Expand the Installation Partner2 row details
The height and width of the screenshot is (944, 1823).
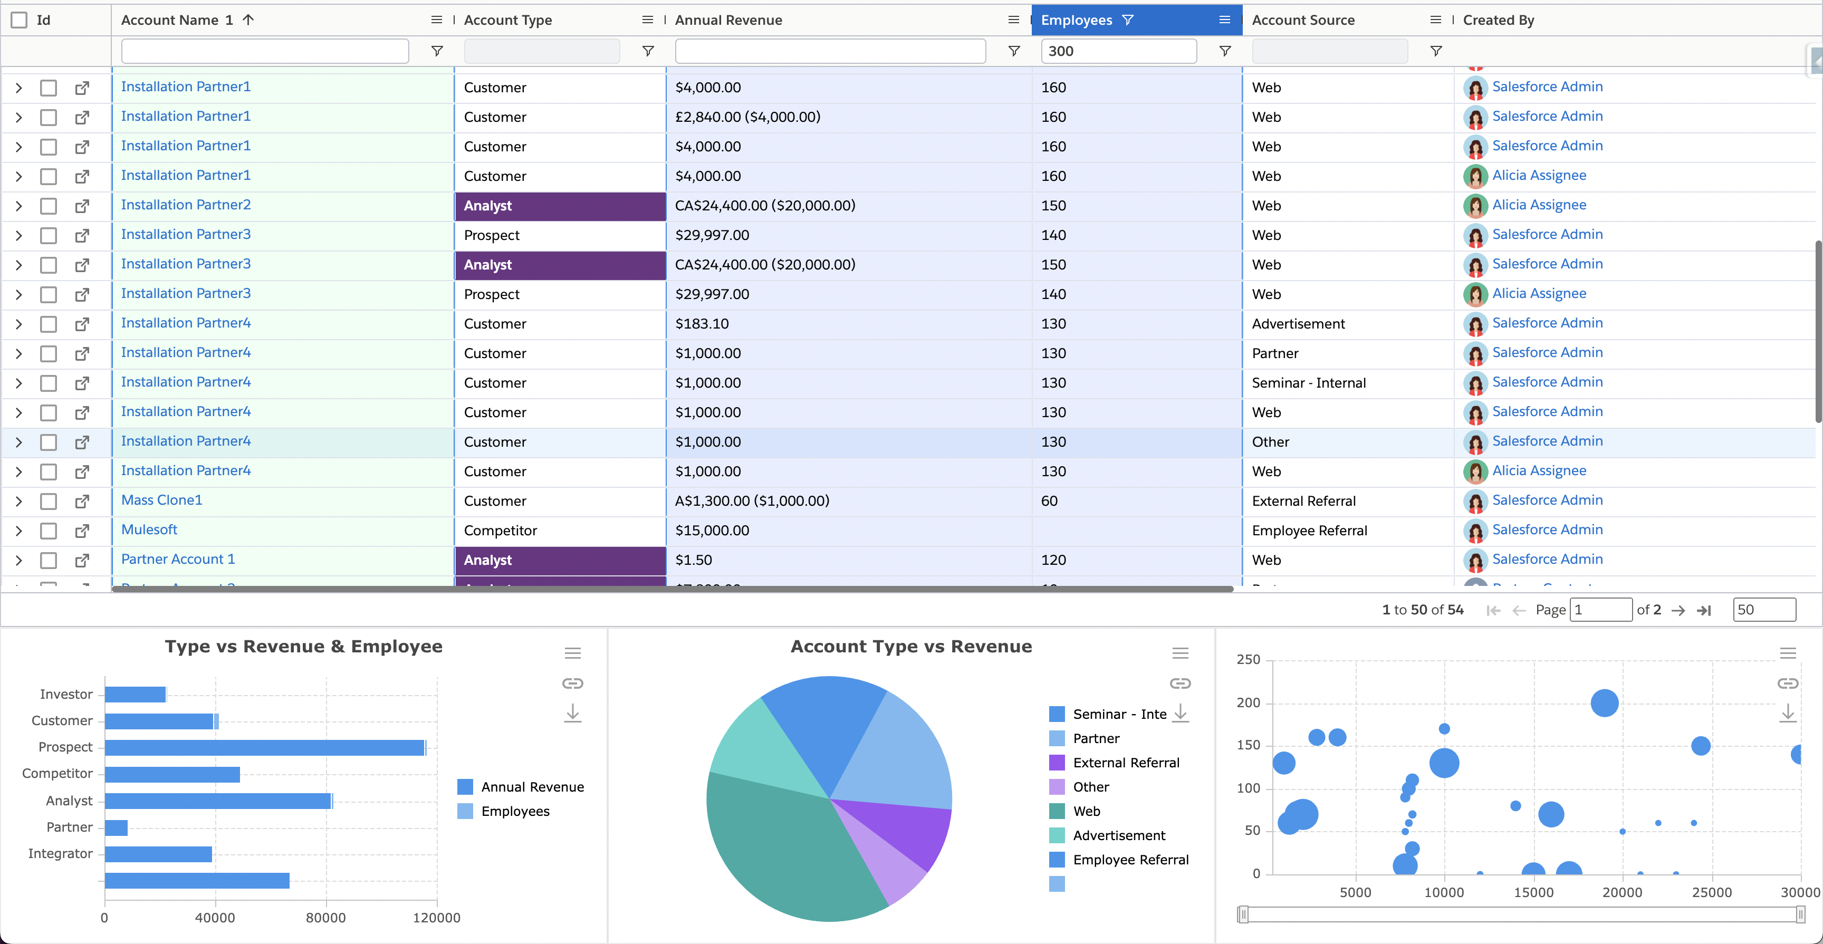click(19, 206)
